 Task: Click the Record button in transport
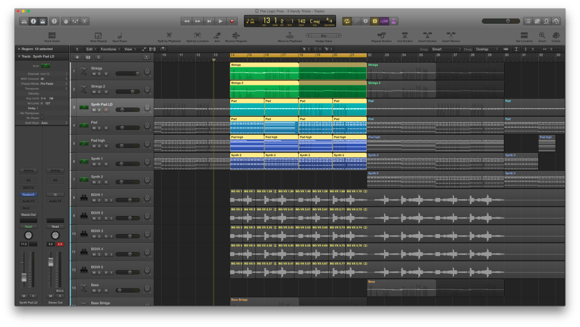click(x=232, y=21)
